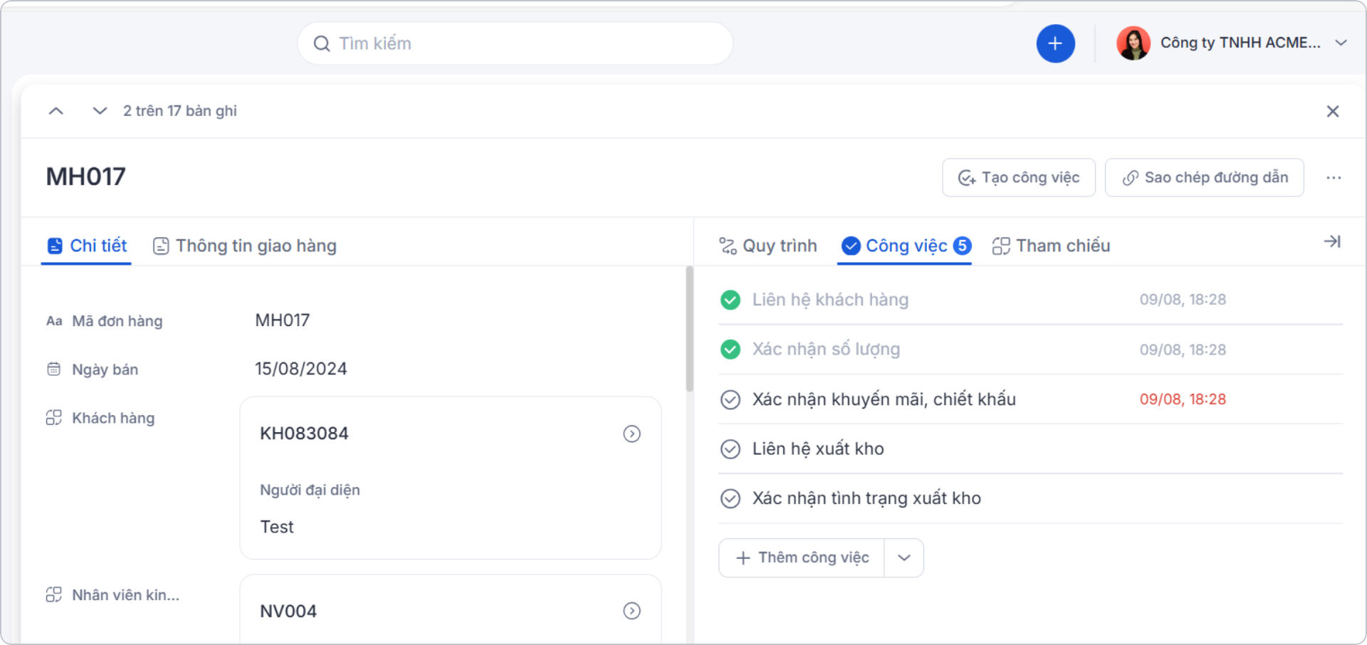Click the Tạo công việc button
Viewport: 1367px width, 645px height.
click(x=1019, y=177)
